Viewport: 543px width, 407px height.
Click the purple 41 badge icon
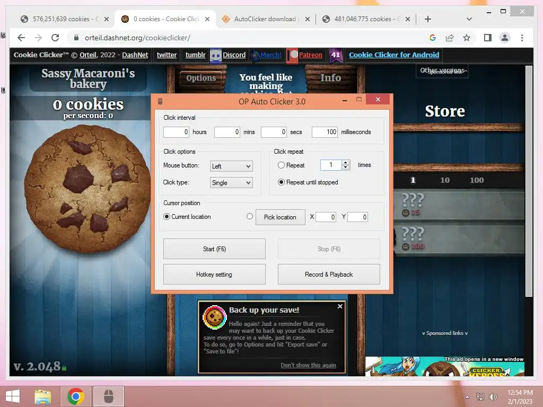pos(335,55)
